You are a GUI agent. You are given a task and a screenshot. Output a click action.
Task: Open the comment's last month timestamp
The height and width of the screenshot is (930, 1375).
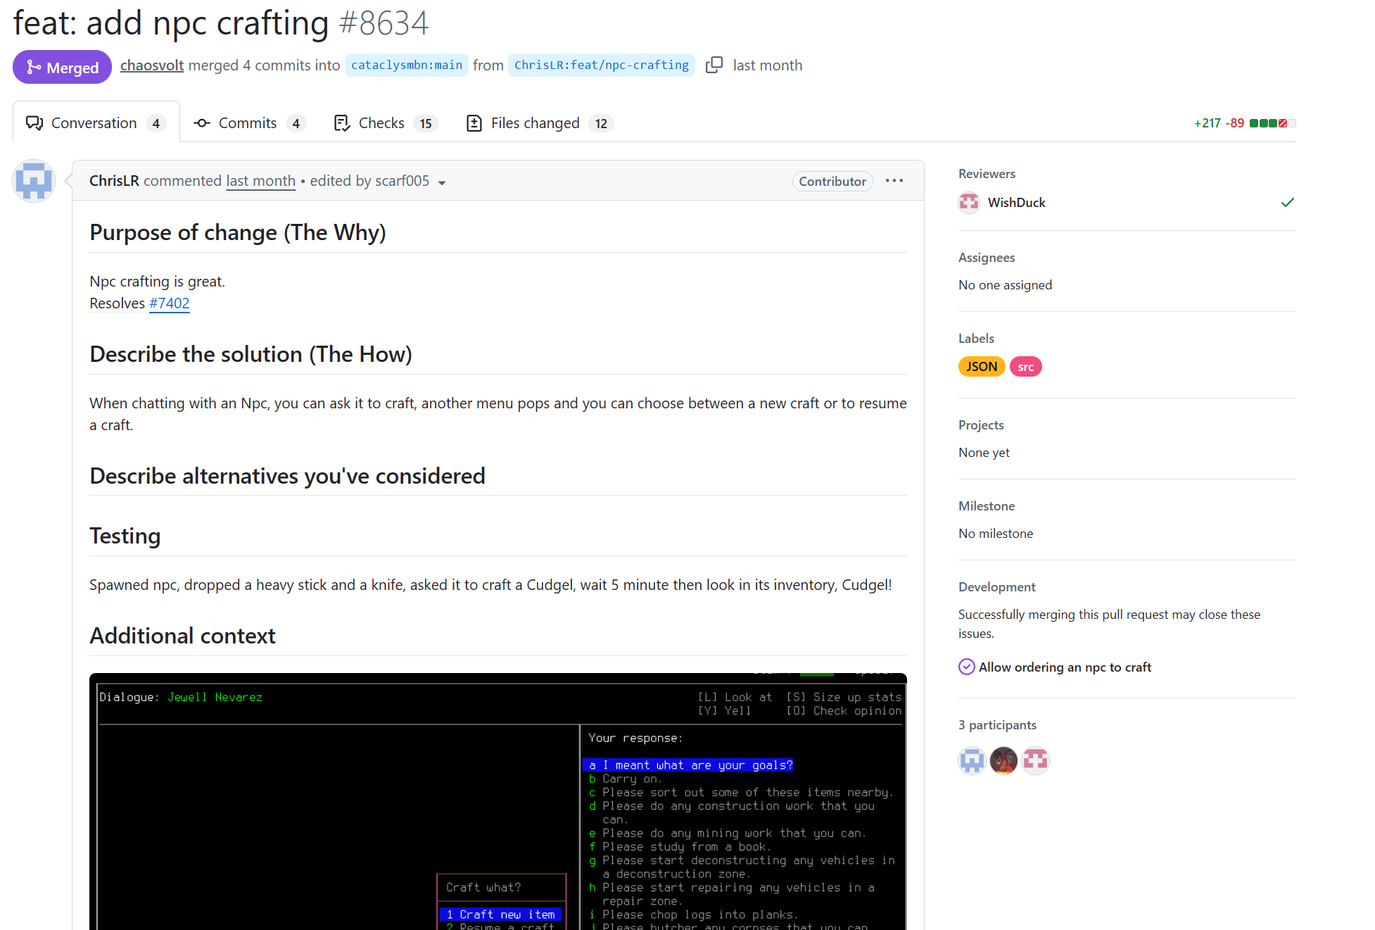pyautogui.click(x=260, y=181)
